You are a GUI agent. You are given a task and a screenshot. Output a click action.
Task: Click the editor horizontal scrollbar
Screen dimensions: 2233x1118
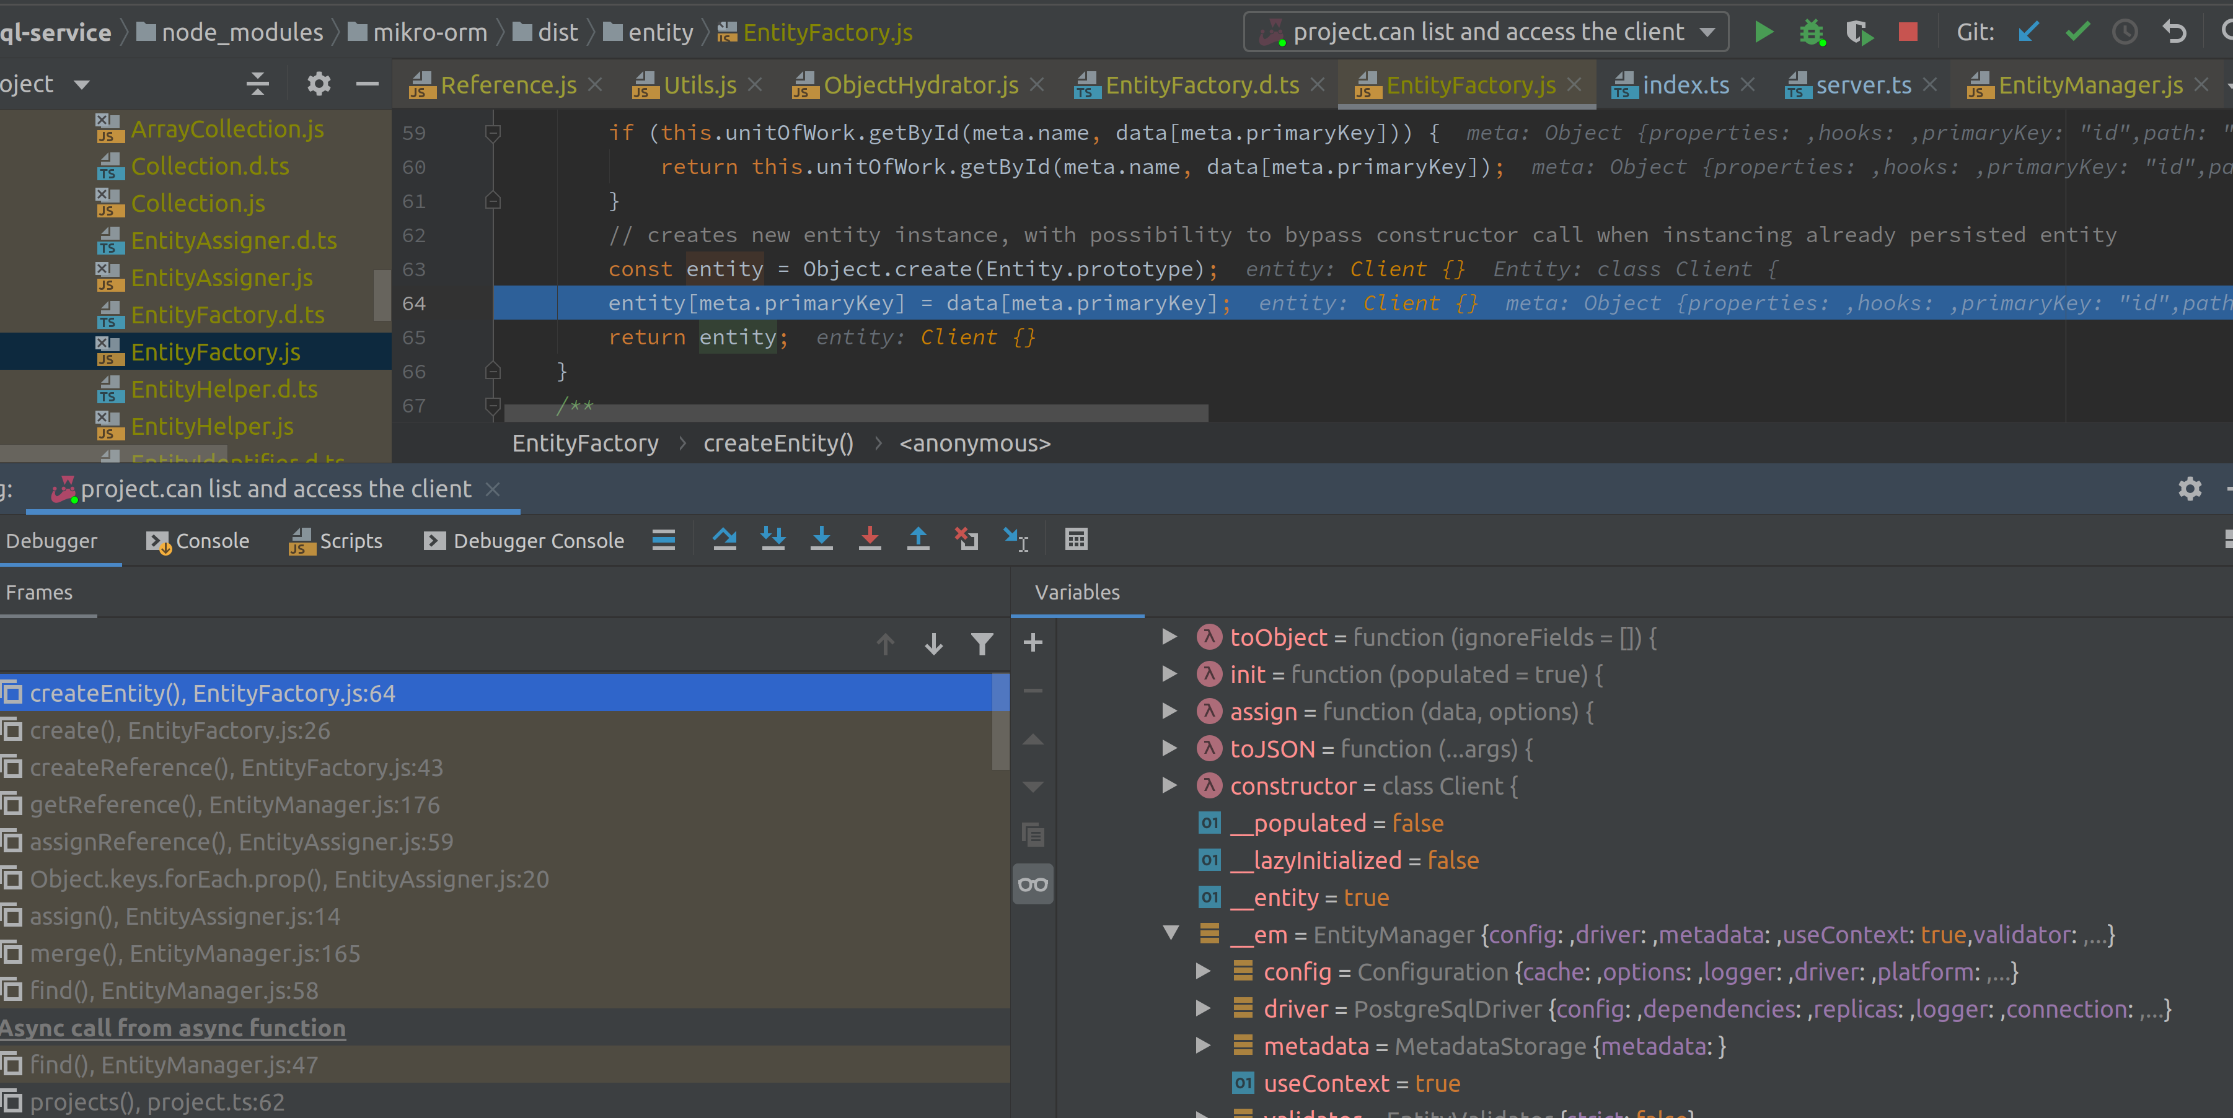854,413
